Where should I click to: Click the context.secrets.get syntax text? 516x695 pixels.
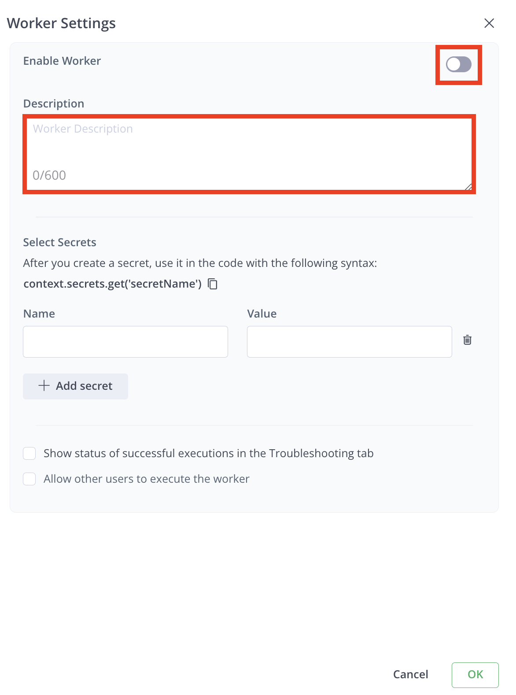click(x=112, y=284)
